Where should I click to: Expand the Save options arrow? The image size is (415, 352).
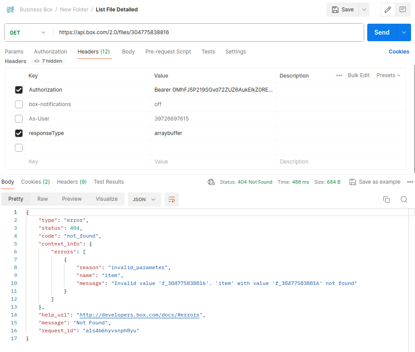point(364,10)
